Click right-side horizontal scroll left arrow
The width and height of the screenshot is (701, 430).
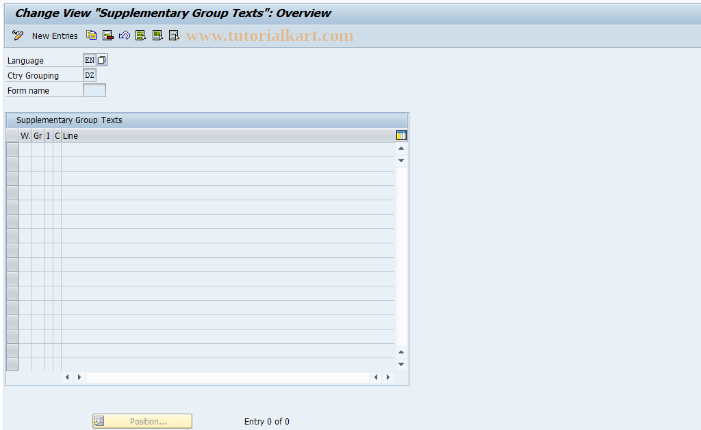coord(376,377)
